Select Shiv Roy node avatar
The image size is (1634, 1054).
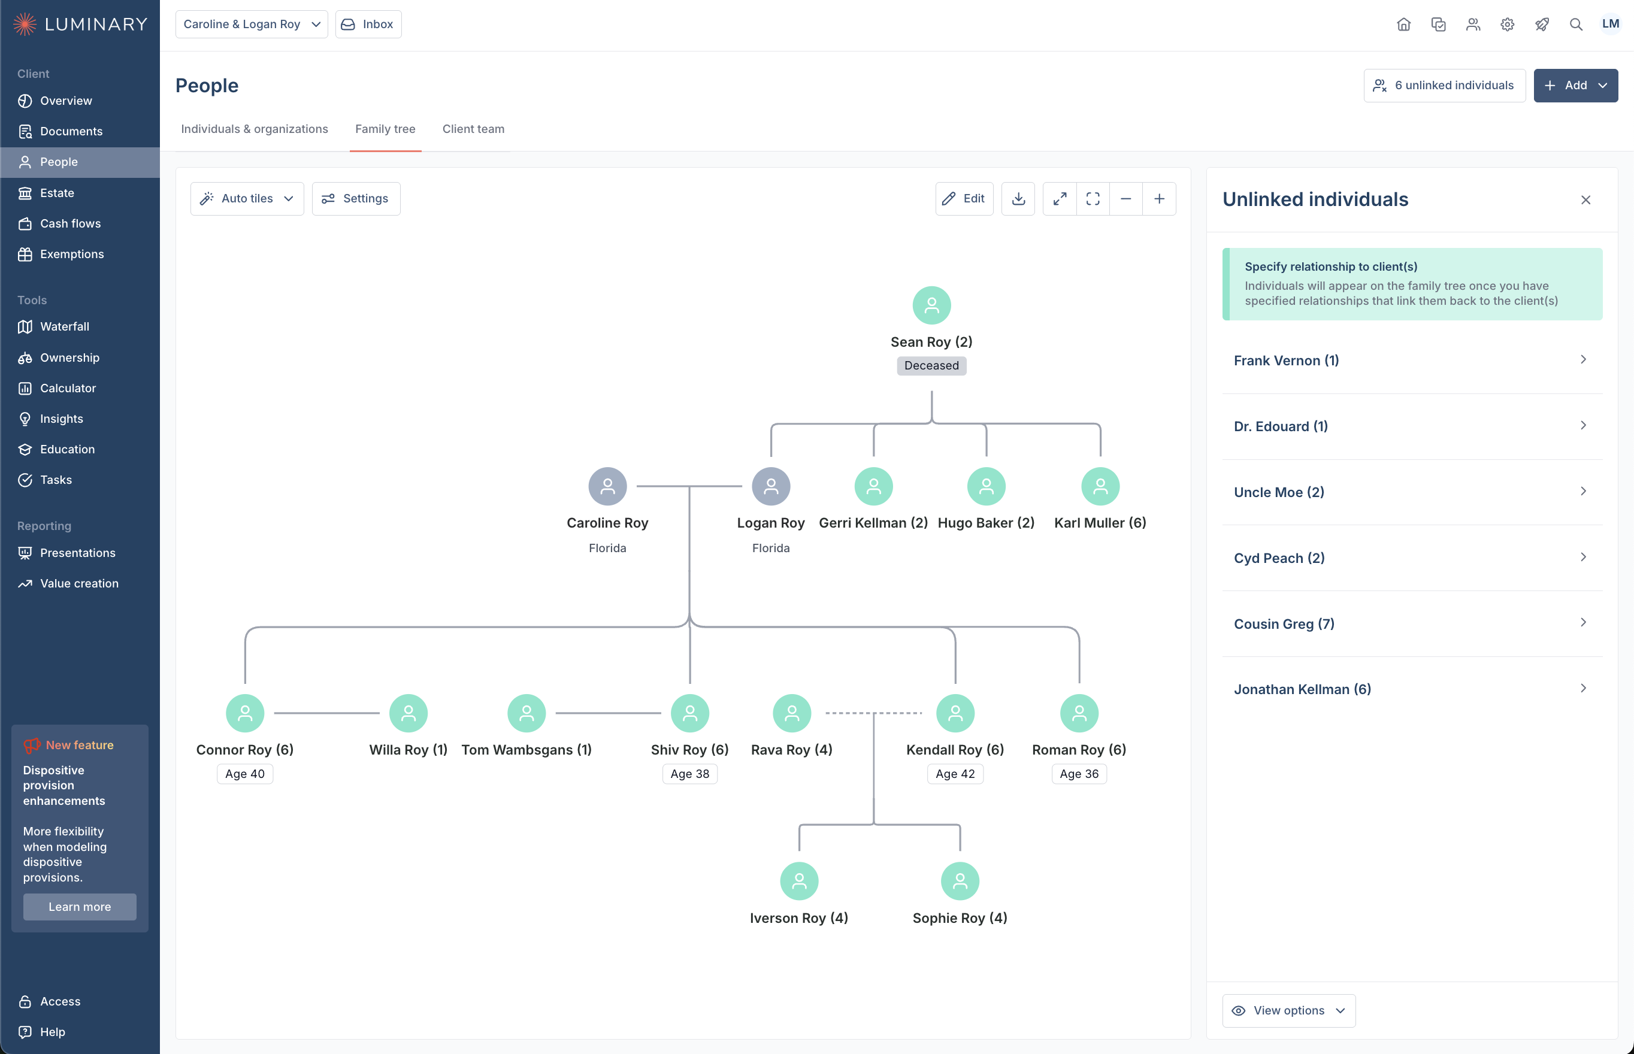pos(689,713)
